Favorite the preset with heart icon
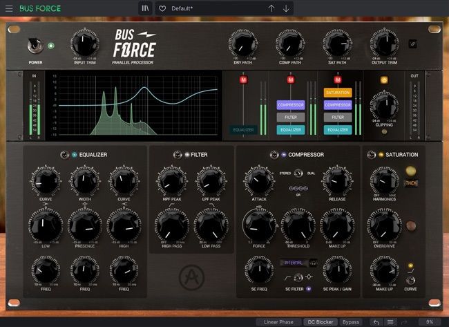The width and height of the screenshot is (449, 327). 162,8
